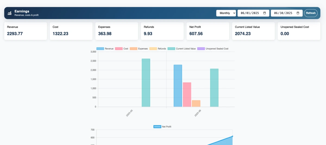Click the pink Cost bar for 2025-06
326x145 pixels.
(x=187, y=94)
